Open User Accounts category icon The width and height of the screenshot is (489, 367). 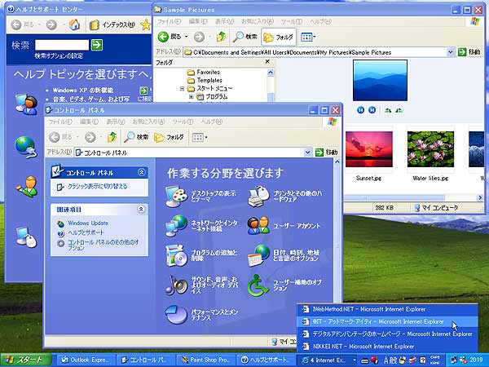pyautogui.click(x=258, y=225)
